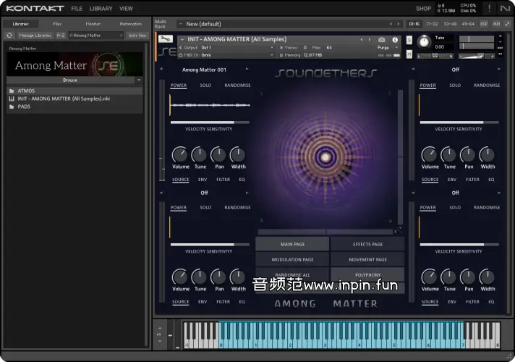
Task: Expand the New (default) multi rack menu
Action: (x=179, y=24)
